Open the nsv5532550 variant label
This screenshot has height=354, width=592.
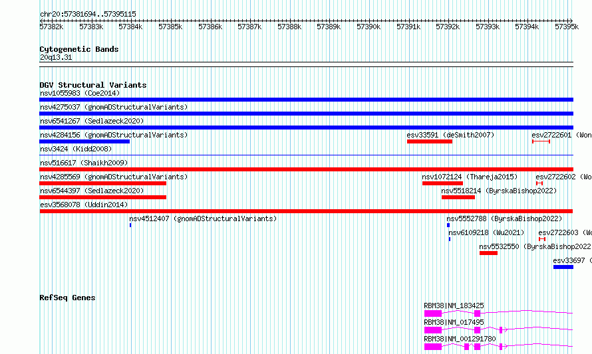[x=535, y=246]
